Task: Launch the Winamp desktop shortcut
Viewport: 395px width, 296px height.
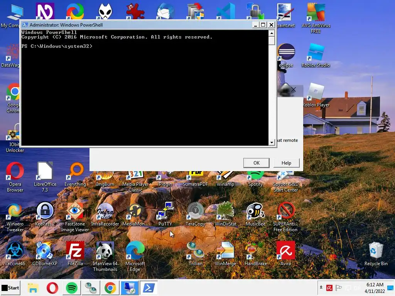Action: click(x=225, y=179)
